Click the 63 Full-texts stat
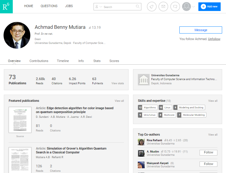This screenshot has width=226, height=173. [x=98, y=81]
